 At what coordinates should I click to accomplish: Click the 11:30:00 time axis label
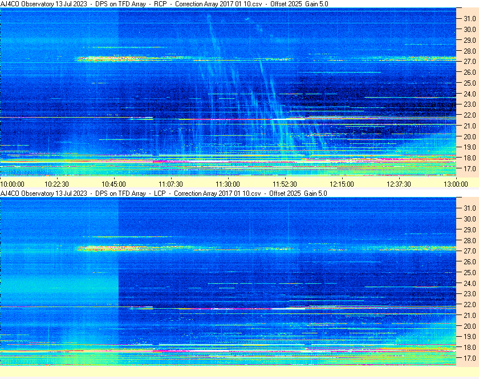tap(228, 184)
